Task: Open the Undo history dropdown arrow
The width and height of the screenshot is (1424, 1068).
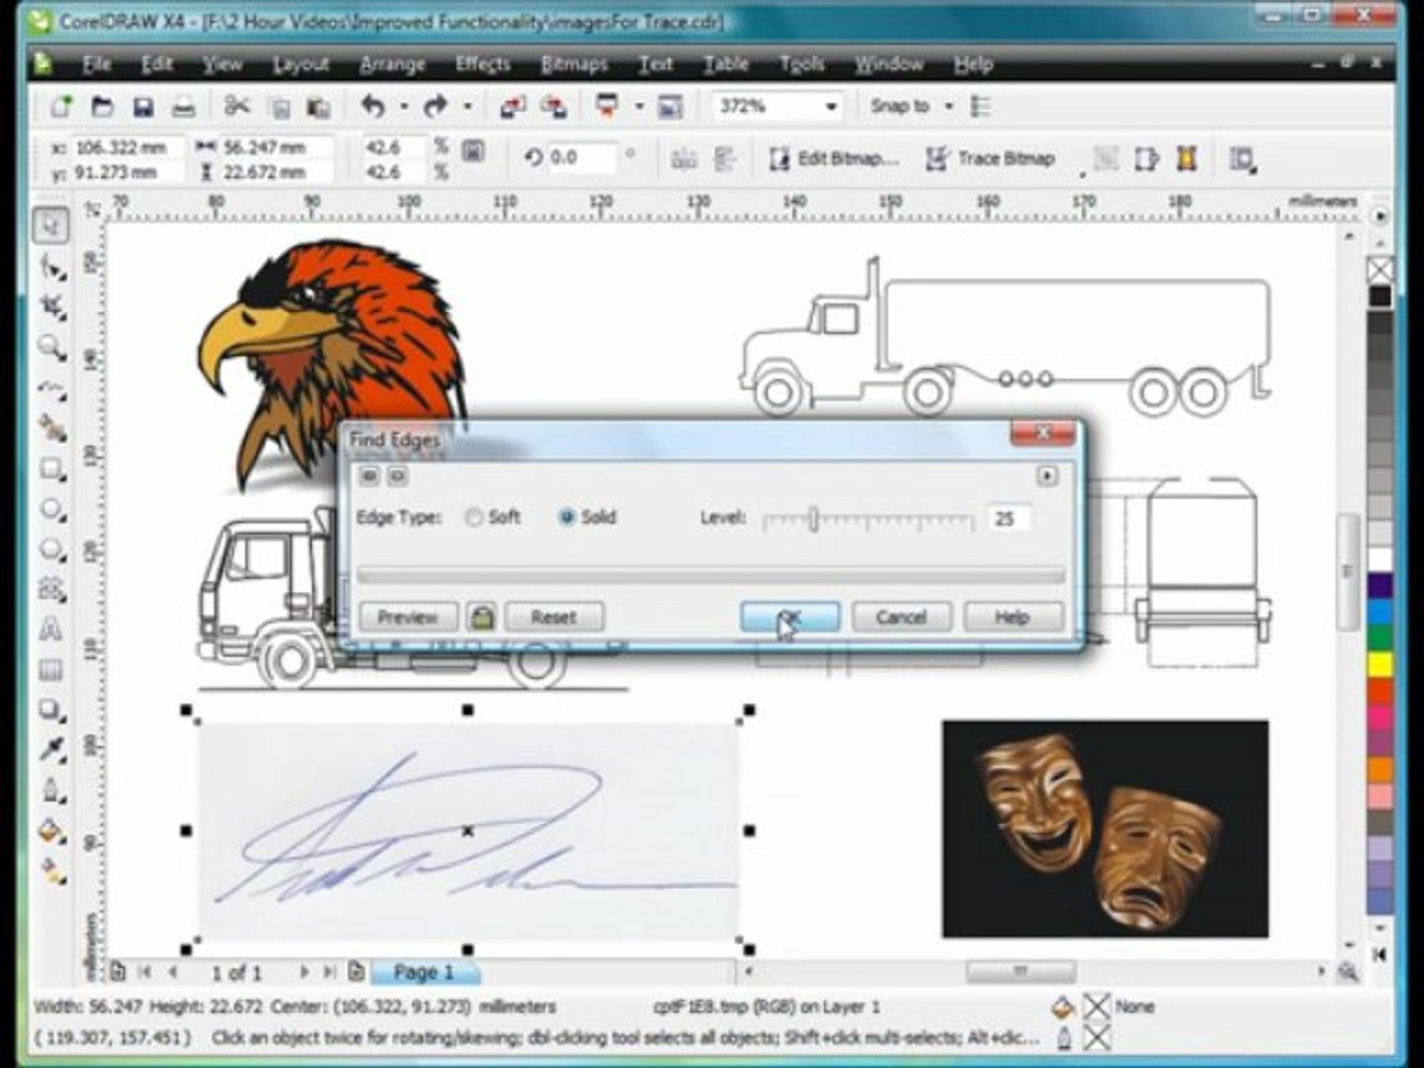Action: pyautogui.click(x=403, y=106)
